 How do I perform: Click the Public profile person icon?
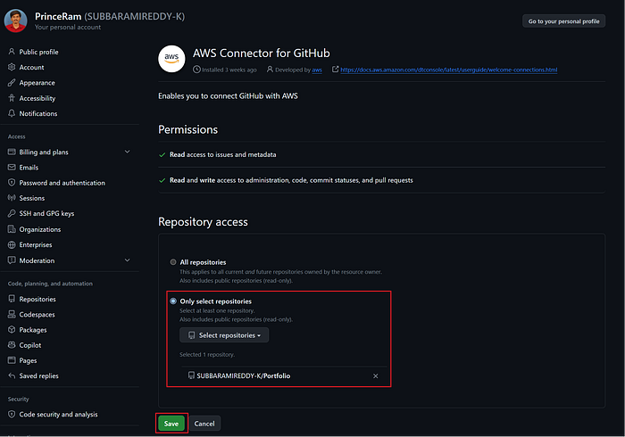[x=11, y=52]
